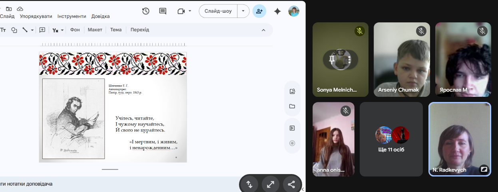Screen dimensions: 498x192
Task: Open the Інструменти menu
Action: pyautogui.click(x=72, y=16)
